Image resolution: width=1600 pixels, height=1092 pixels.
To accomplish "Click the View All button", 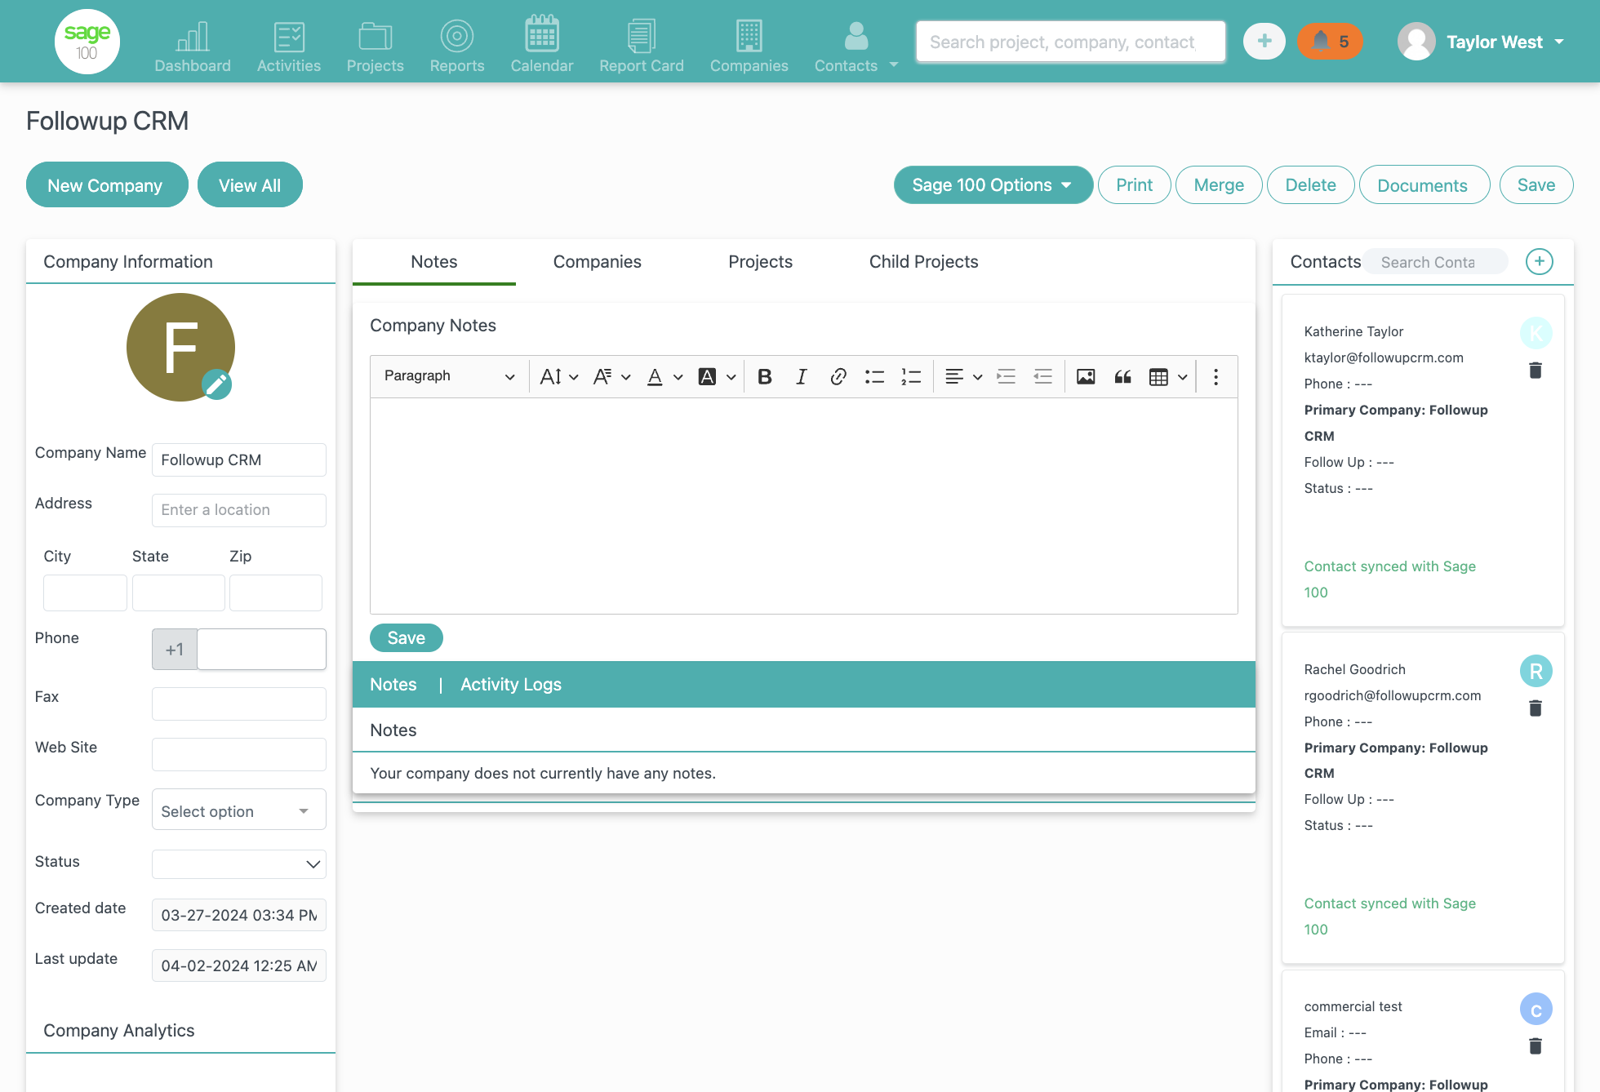I will [250, 185].
